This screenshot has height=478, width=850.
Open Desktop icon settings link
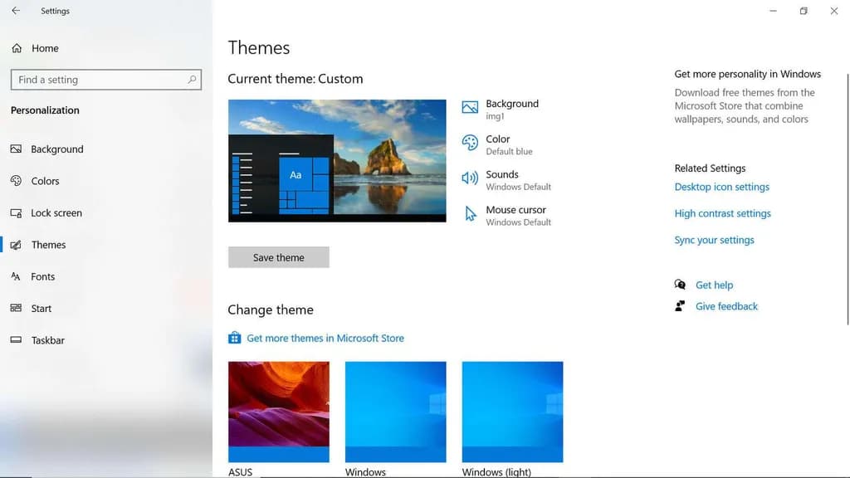[721, 187]
